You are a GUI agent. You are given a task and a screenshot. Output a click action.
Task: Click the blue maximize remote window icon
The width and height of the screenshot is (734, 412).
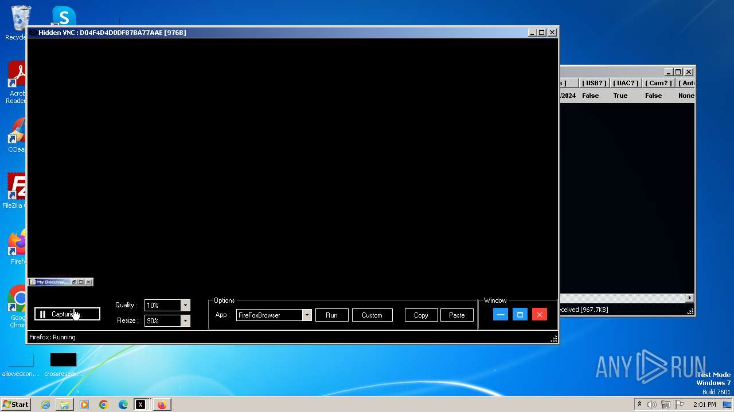coord(520,315)
